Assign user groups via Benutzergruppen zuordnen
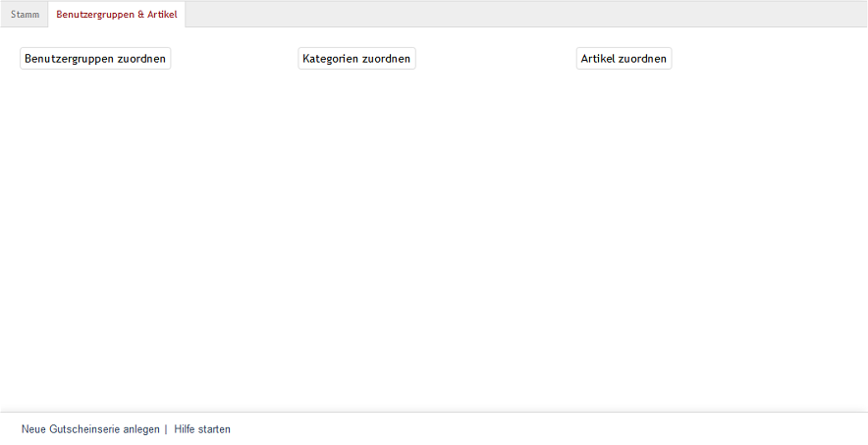This screenshot has width=868, height=445. coord(95,59)
